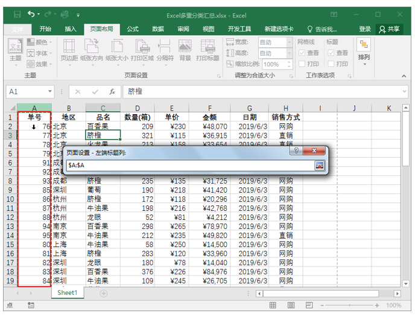Click the Share (共享) button

389,29
